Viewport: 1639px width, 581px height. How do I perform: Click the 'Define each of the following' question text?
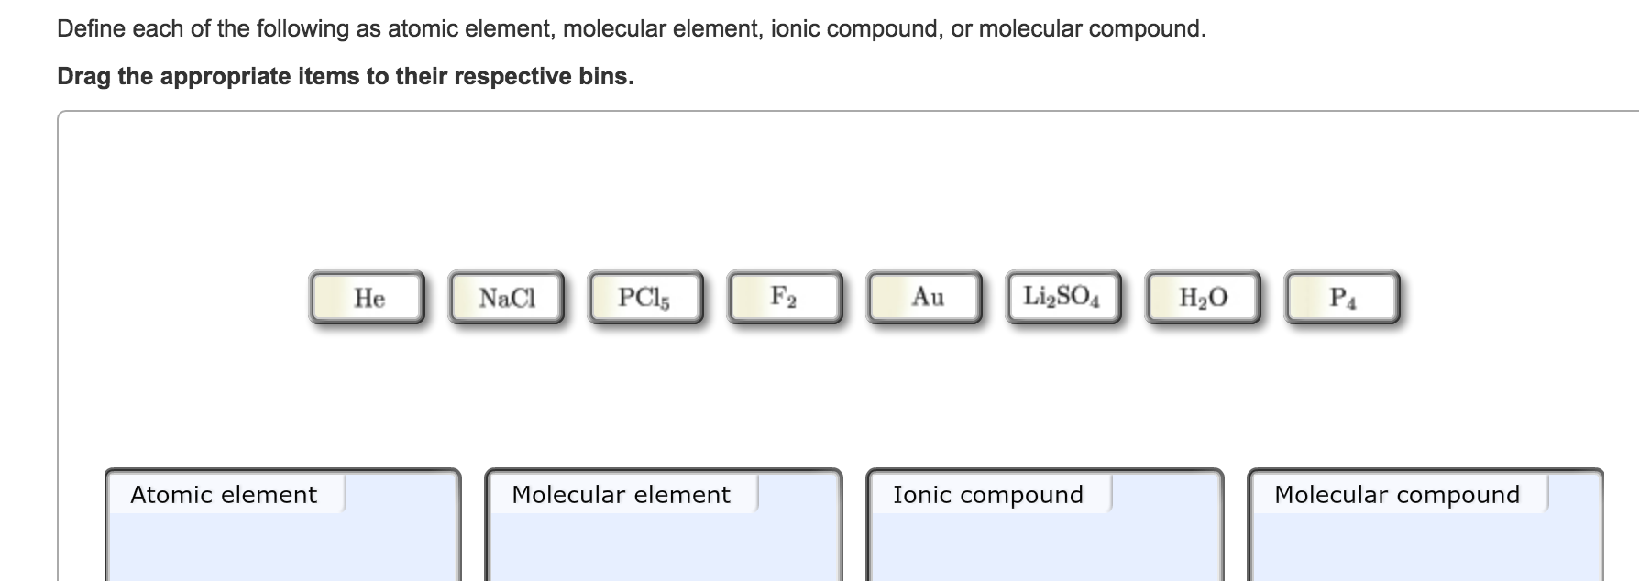(x=632, y=29)
